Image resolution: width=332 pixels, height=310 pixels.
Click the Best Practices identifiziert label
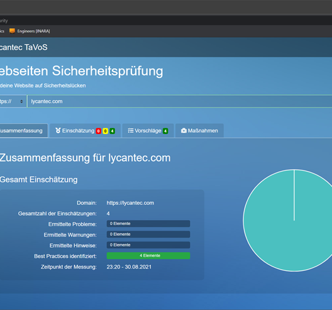pos(65,256)
